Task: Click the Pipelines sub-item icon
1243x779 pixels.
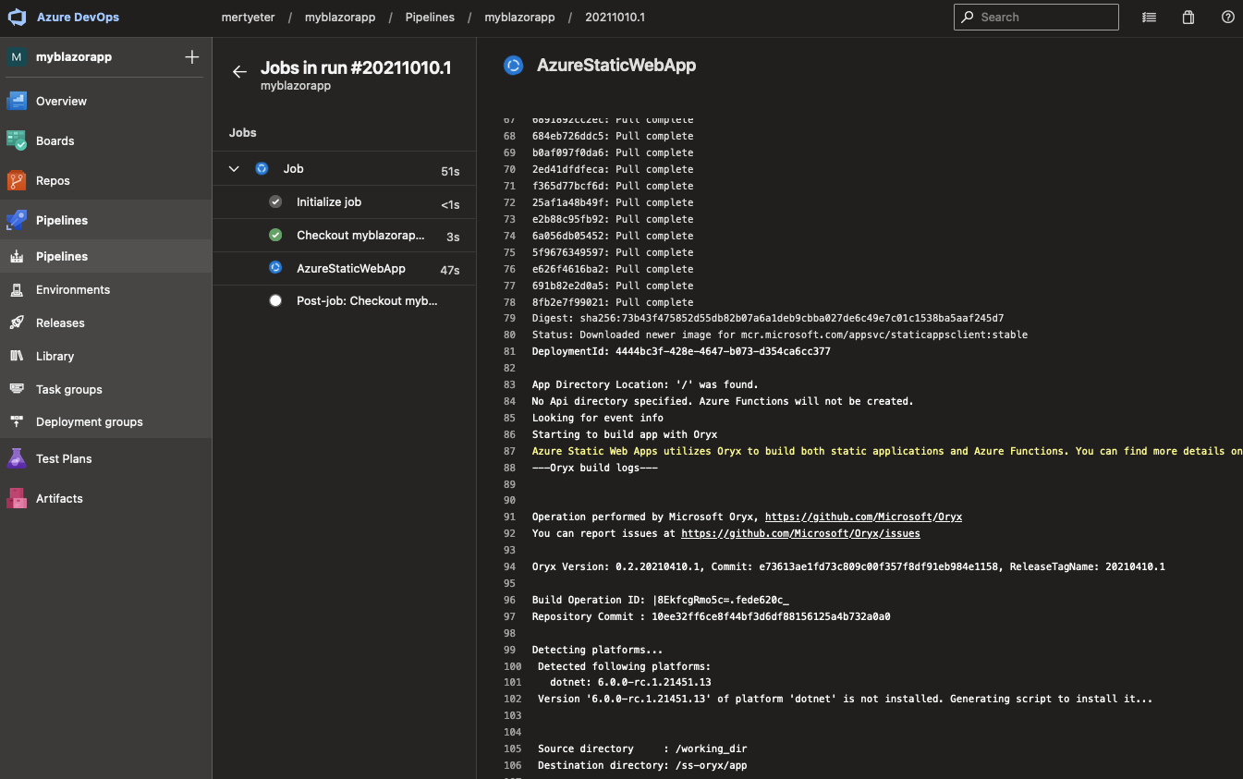Action: click(17, 256)
